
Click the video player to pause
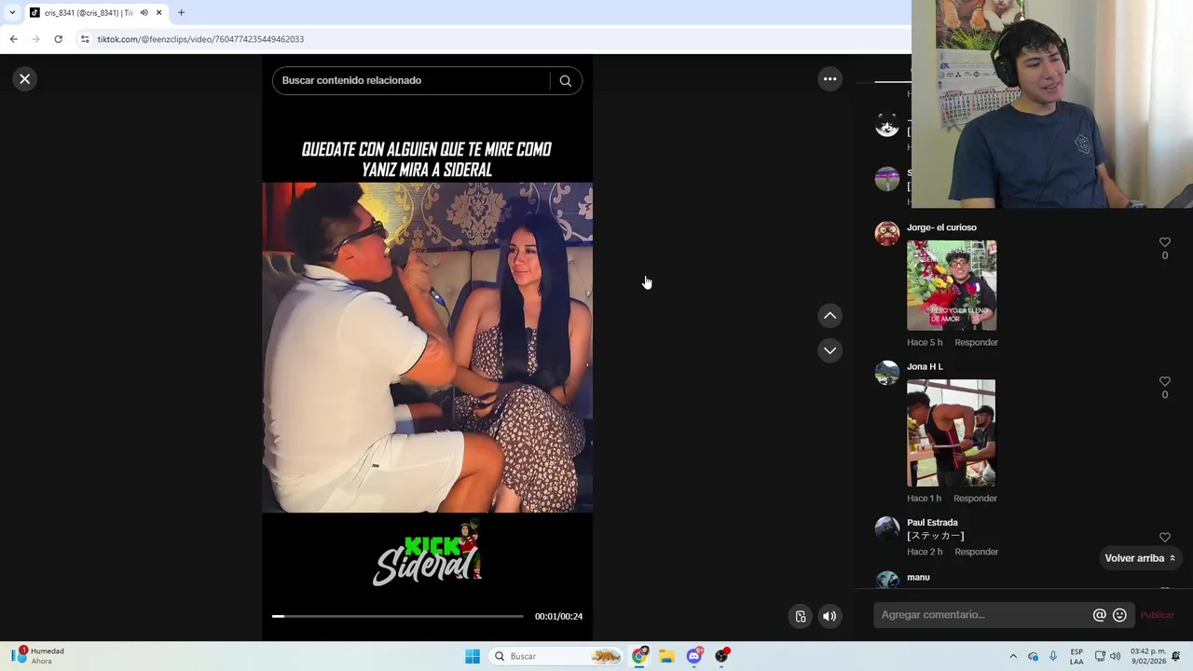click(x=427, y=348)
